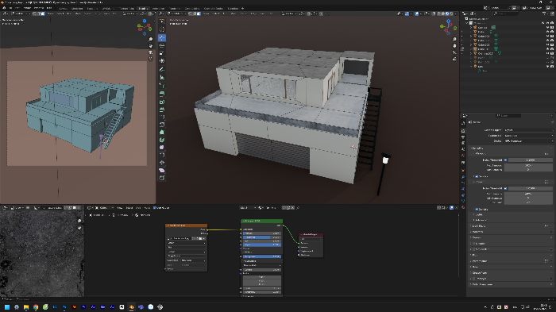Screen dimensions: 556x312
Task: Switch to the Geometry Nodes workspace tab
Action: pyautogui.click(x=214, y=8)
